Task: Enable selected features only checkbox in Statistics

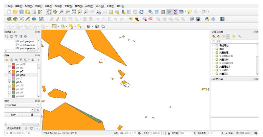Action: coord(5,128)
